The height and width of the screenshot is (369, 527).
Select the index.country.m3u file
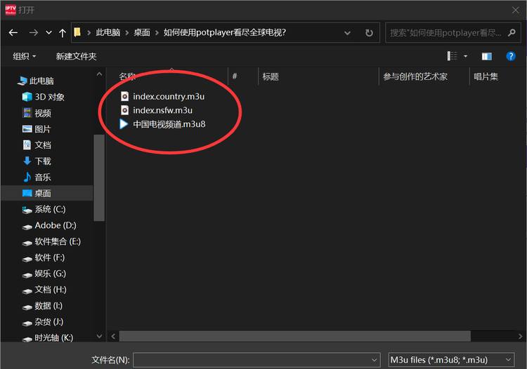(x=163, y=97)
